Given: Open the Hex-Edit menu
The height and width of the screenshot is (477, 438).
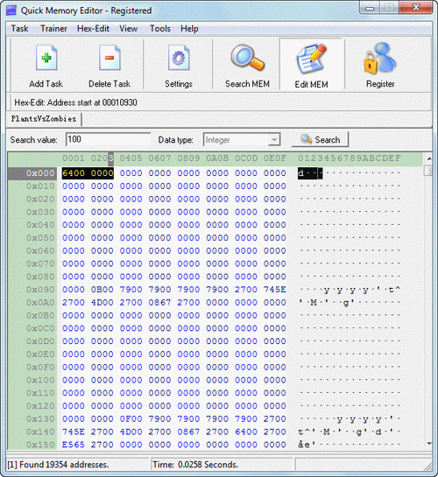Looking at the screenshot, I should pyautogui.click(x=93, y=29).
